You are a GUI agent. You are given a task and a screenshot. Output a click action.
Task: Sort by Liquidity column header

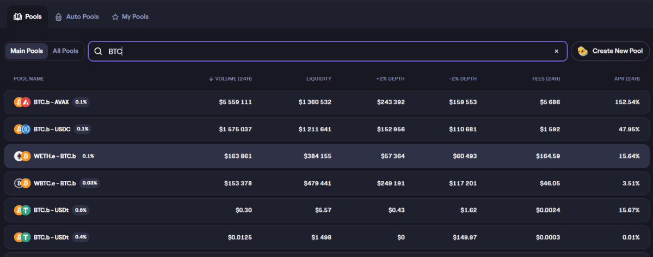pos(319,79)
